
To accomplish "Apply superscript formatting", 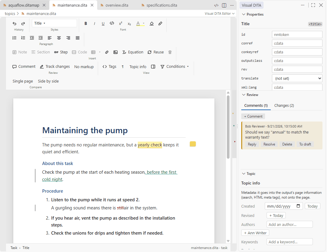I will pos(121,23).
